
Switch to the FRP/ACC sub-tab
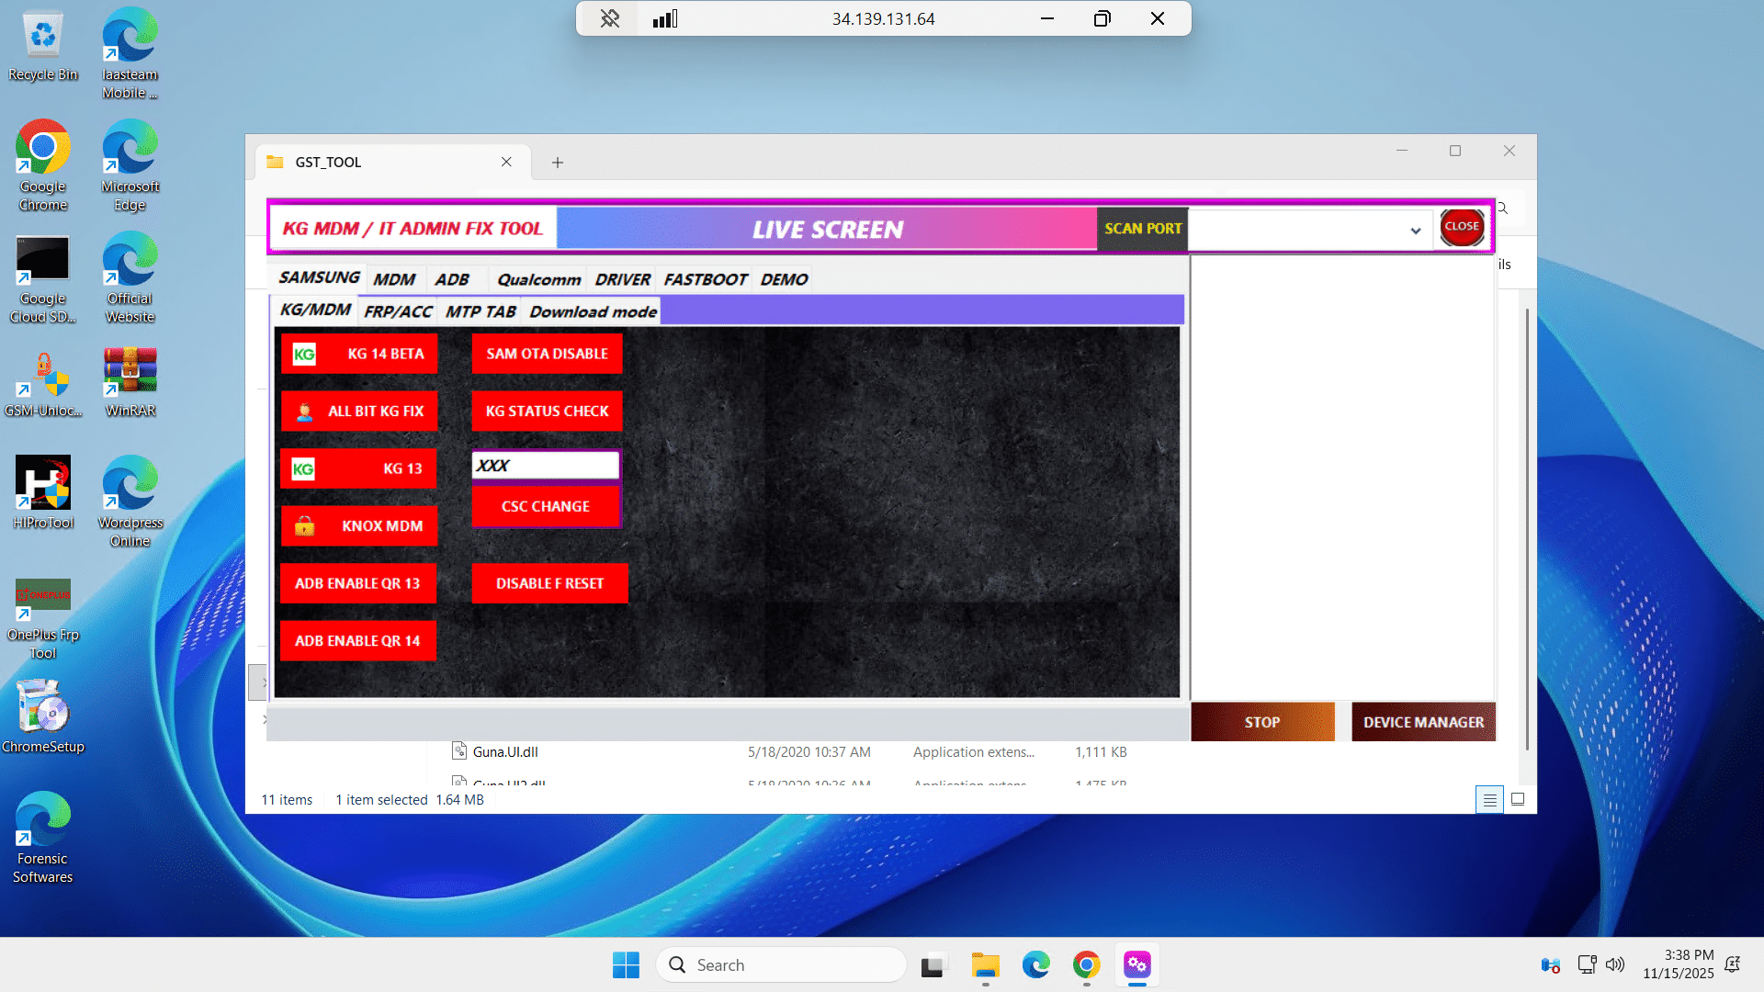(x=397, y=311)
